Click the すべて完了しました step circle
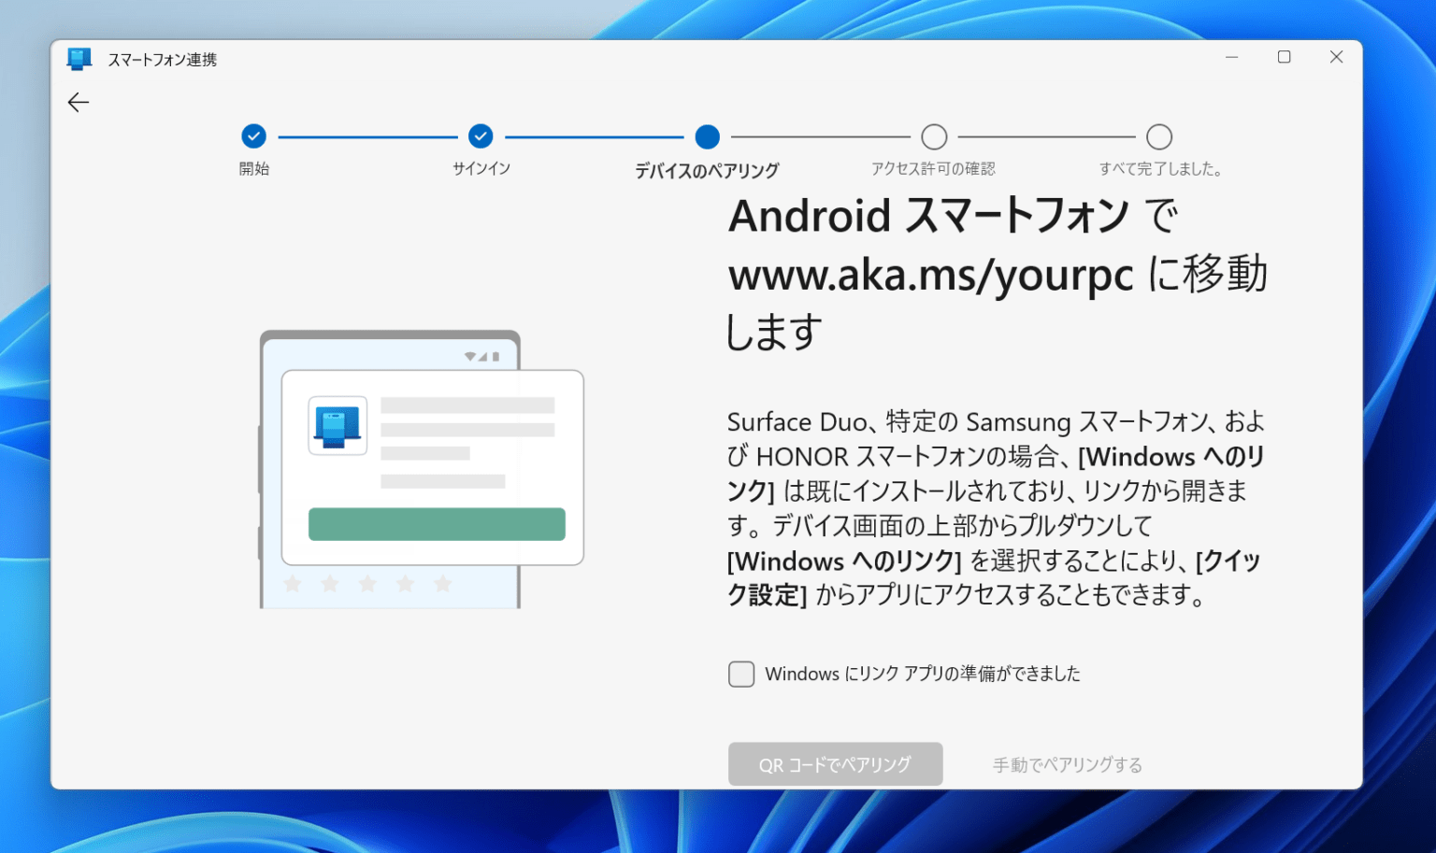 click(1159, 136)
